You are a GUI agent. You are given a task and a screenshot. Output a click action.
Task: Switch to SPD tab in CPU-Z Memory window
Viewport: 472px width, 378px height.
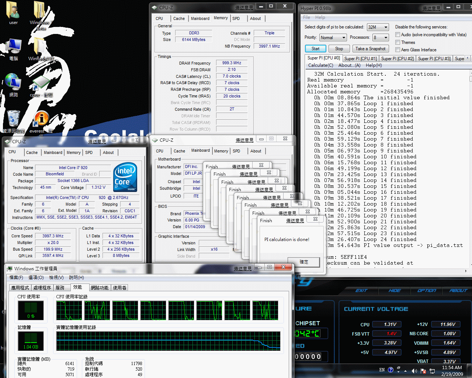(x=236, y=18)
